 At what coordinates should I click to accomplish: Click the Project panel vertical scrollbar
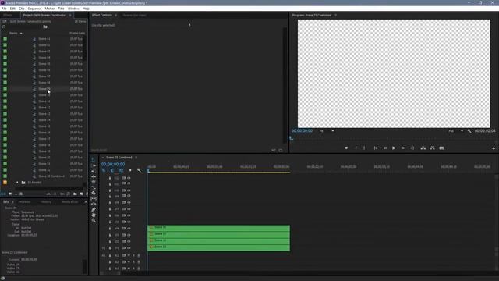[85, 49]
